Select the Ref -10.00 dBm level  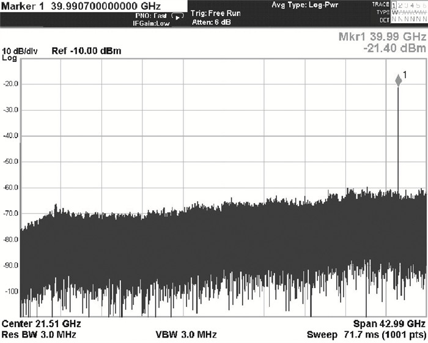[x=86, y=51]
